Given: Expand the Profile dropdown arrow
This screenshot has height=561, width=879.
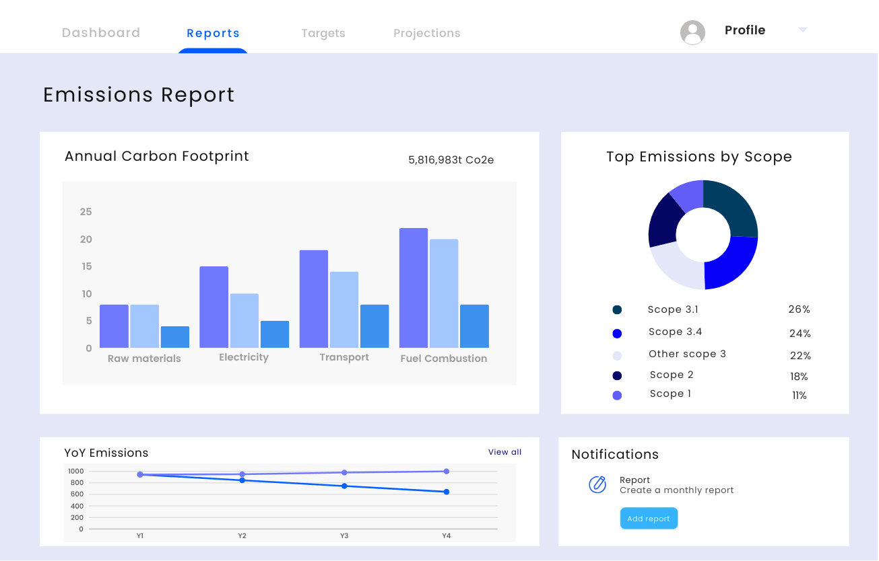Looking at the screenshot, I should pos(802,30).
